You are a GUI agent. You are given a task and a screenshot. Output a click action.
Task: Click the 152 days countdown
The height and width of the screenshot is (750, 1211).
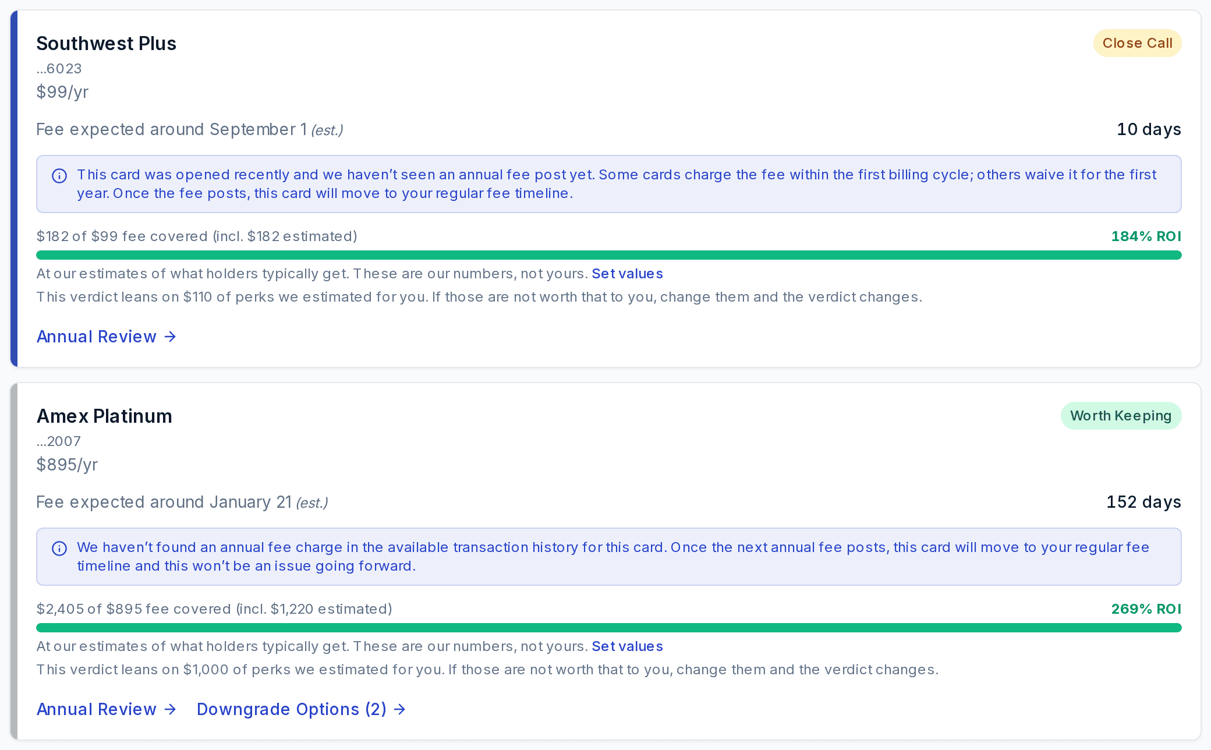click(x=1143, y=502)
